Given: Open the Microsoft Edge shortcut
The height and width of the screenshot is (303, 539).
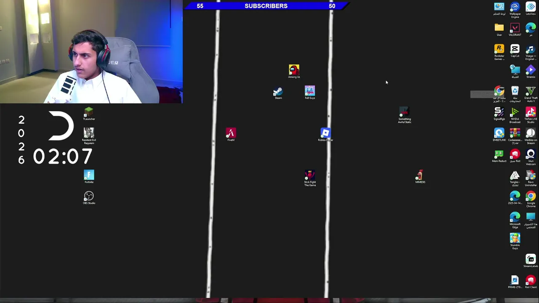Looking at the screenshot, I should 515,221.
